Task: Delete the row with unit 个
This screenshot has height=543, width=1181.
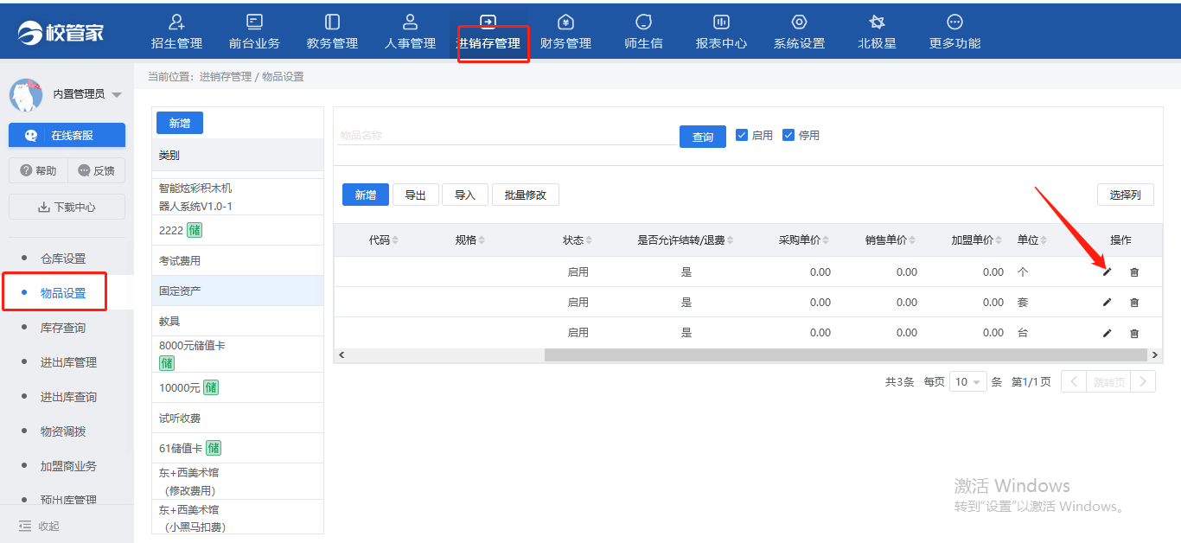Action: pyautogui.click(x=1134, y=272)
